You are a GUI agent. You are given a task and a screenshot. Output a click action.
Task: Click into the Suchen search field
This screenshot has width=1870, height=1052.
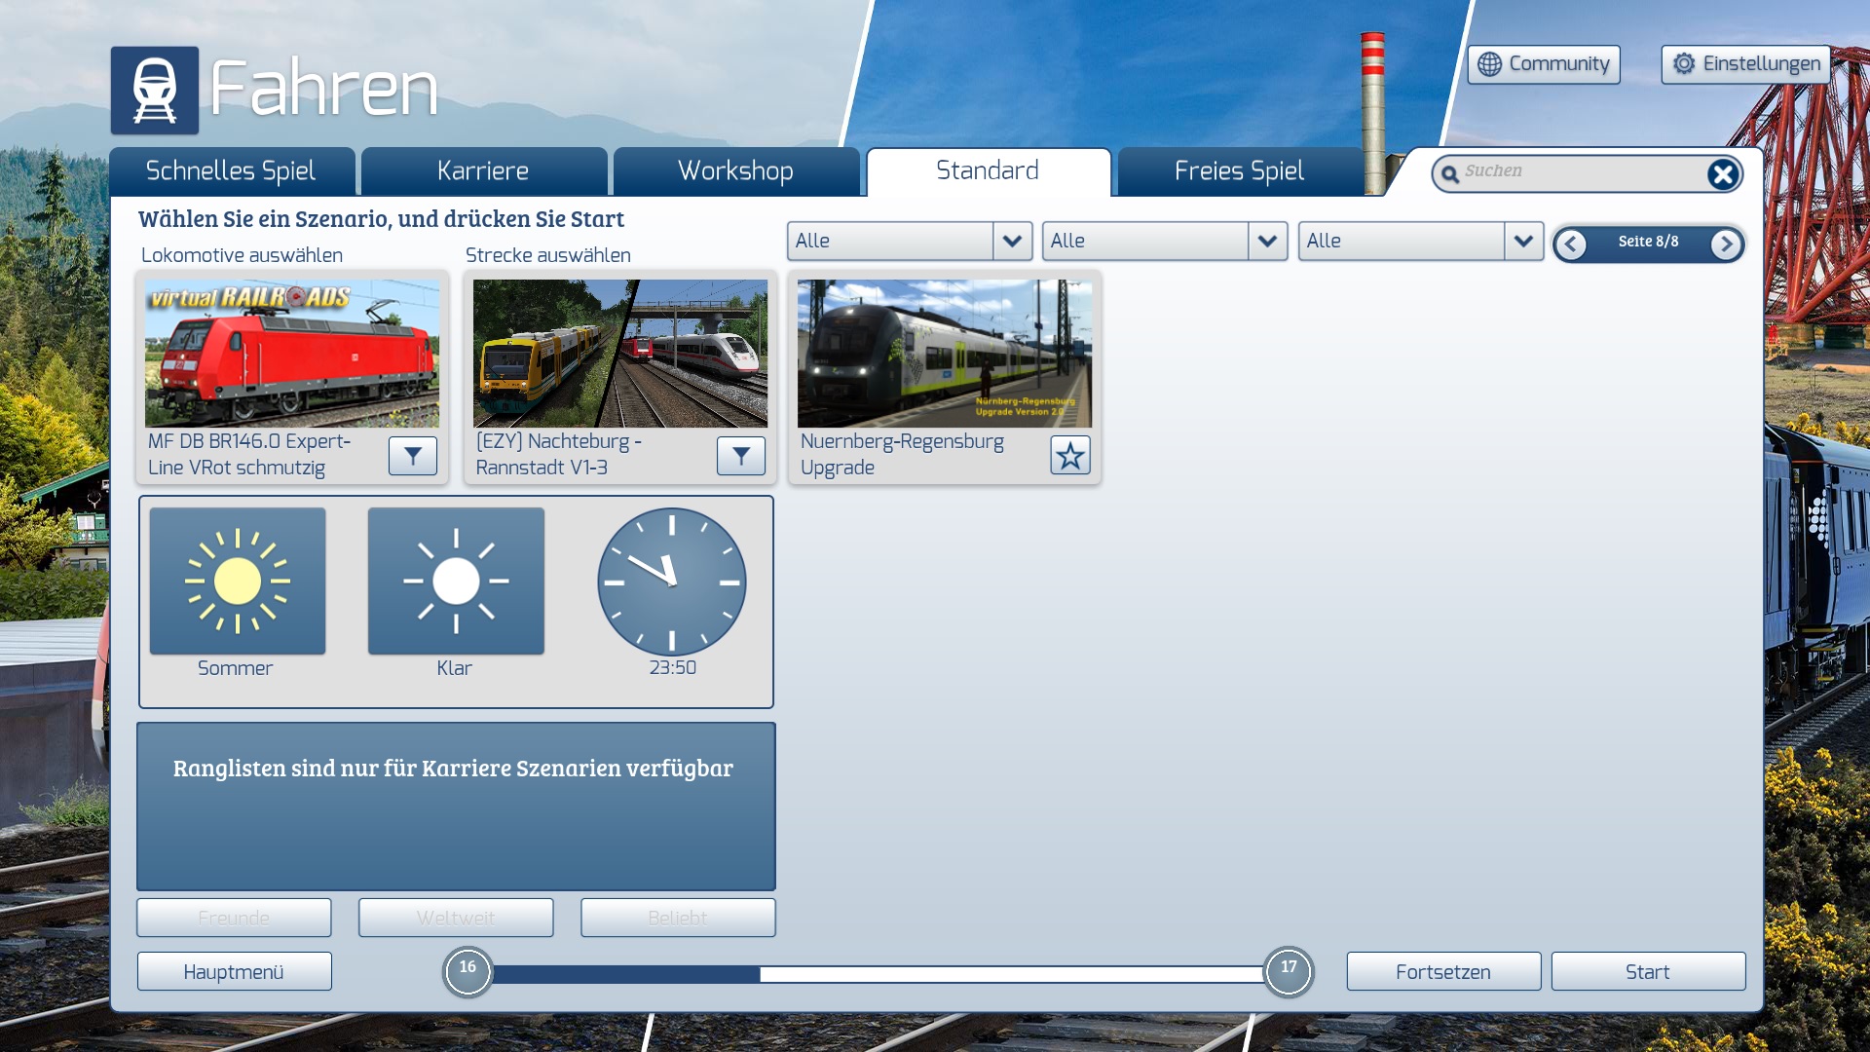pos(1578,172)
